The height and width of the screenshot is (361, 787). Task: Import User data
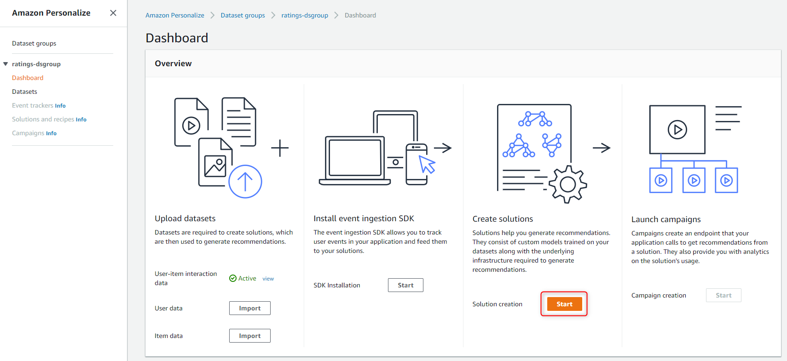click(250, 308)
